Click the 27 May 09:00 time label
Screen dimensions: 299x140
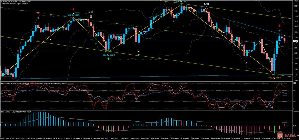click(65, 138)
